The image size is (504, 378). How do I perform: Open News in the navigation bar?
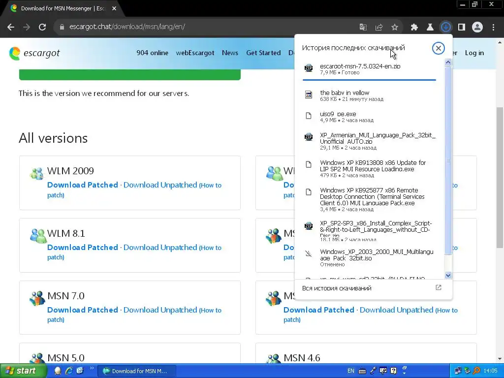230,53
